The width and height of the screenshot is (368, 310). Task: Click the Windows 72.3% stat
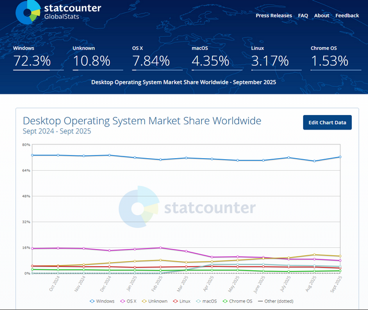(x=39, y=58)
